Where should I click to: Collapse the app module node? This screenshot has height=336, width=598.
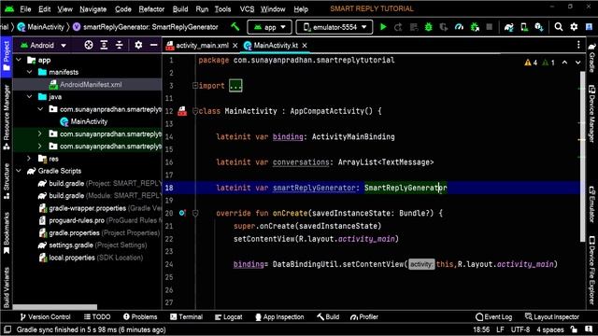coord(19,60)
